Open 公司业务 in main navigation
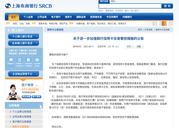This screenshot has height=128, width=179. (42, 17)
